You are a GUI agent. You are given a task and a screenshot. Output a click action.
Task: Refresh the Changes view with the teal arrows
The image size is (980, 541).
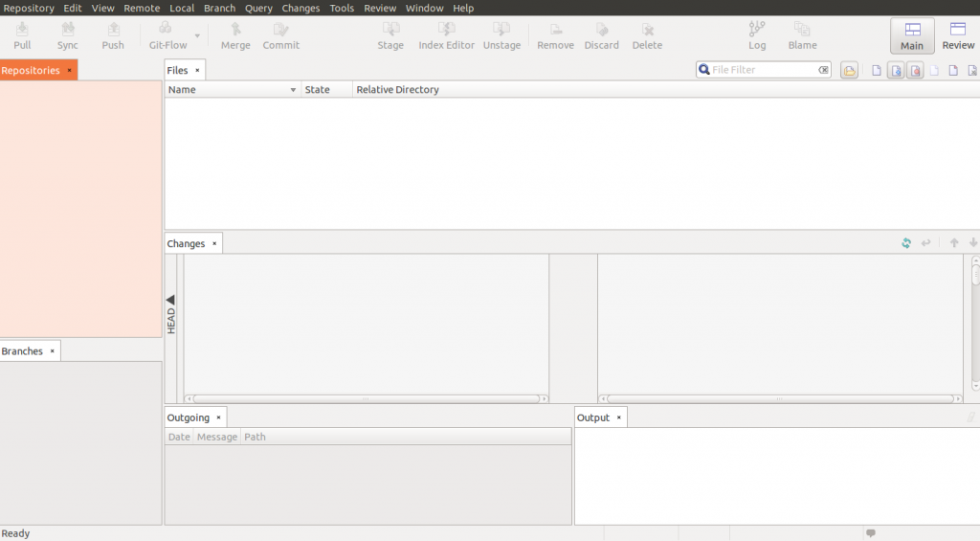pos(906,243)
